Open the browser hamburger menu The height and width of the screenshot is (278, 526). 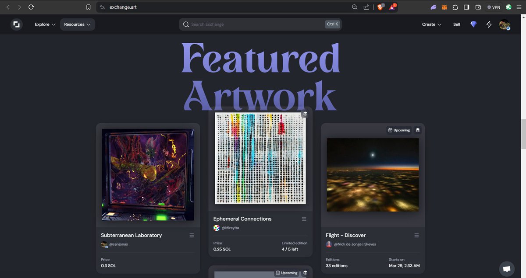519,7
